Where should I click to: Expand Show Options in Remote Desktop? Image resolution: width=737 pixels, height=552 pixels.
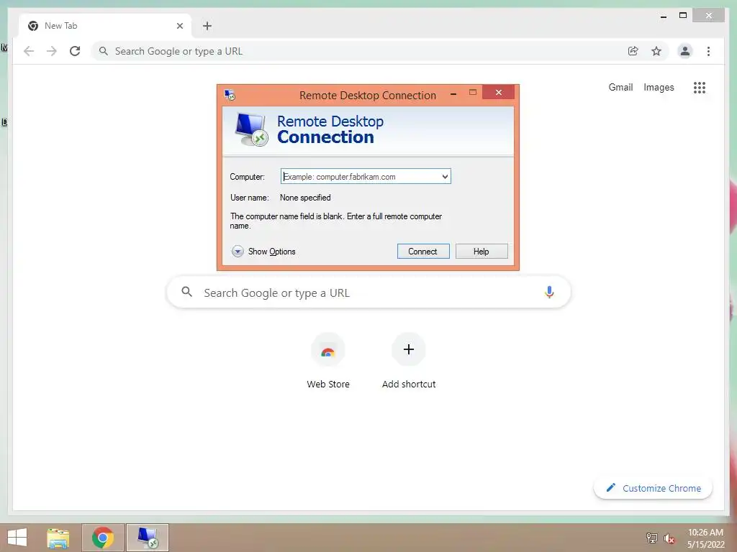pyautogui.click(x=263, y=252)
